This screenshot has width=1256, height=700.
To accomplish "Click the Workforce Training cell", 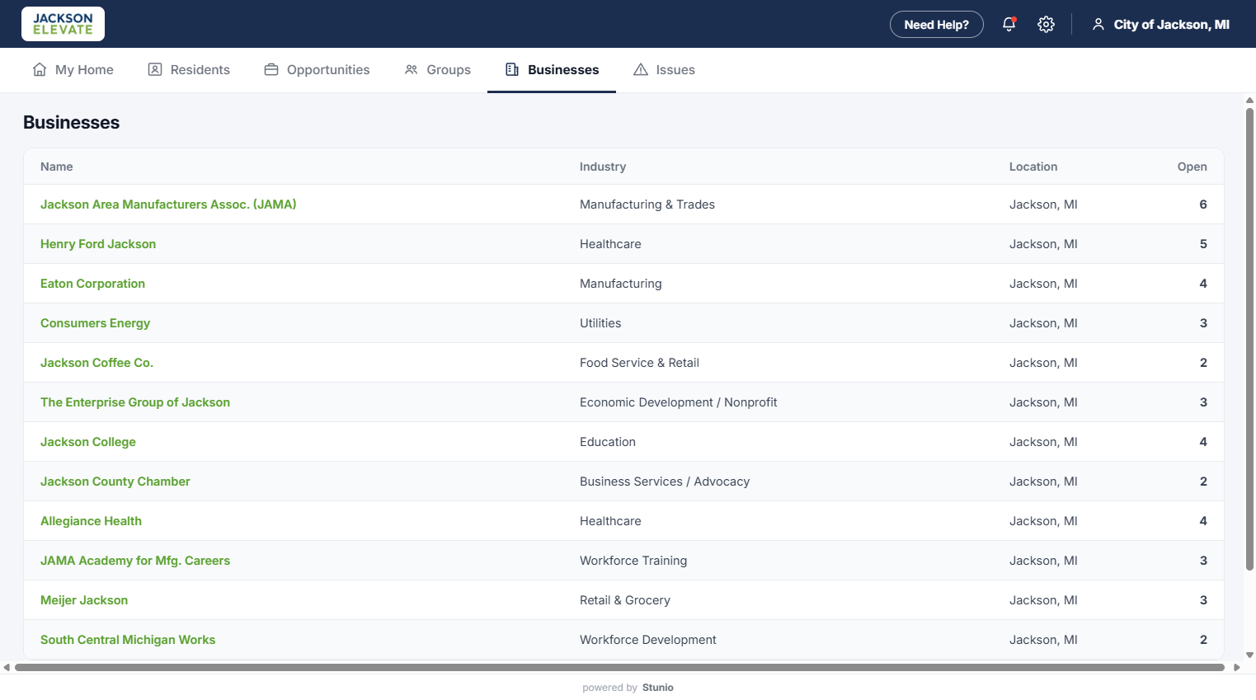I will pyautogui.click(x=633, y=561).
